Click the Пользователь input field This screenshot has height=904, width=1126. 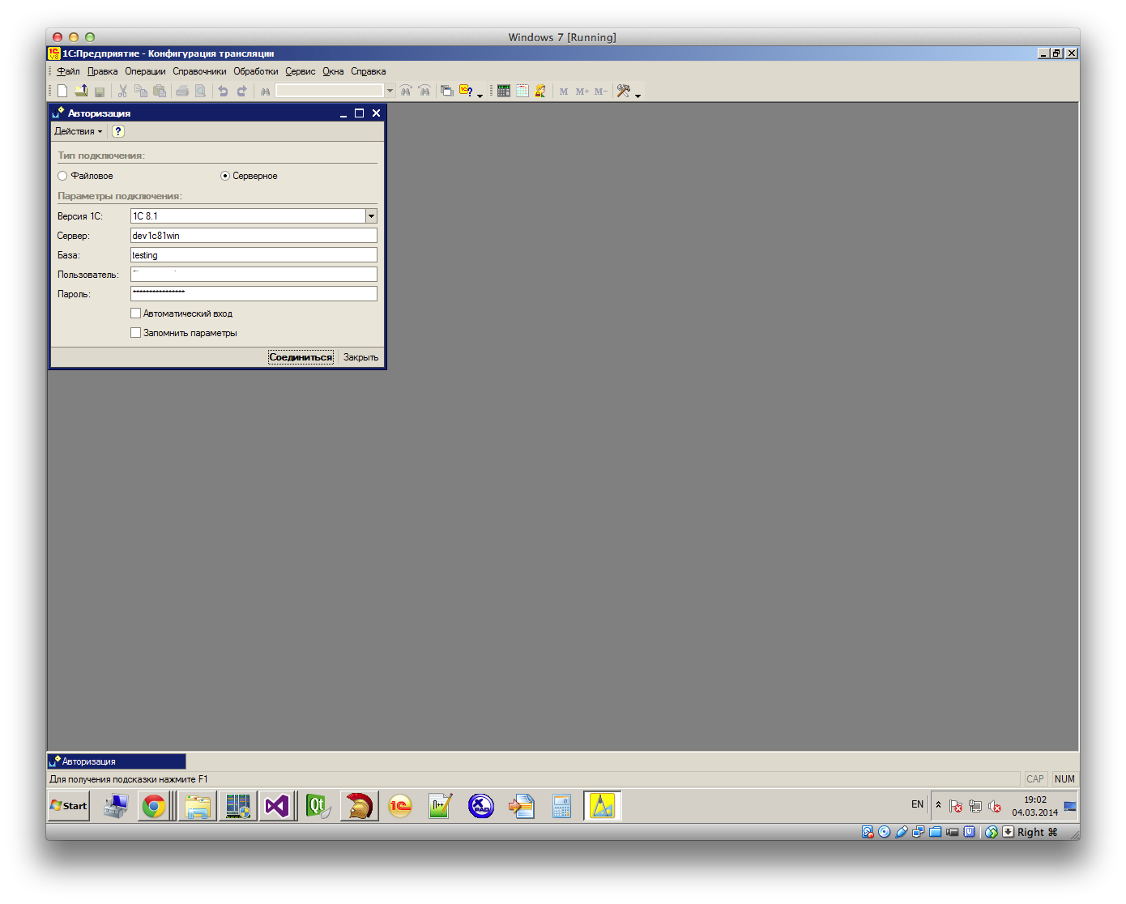(254, 275)
